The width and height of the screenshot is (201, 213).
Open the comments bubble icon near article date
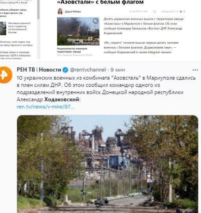click(155, 11)
